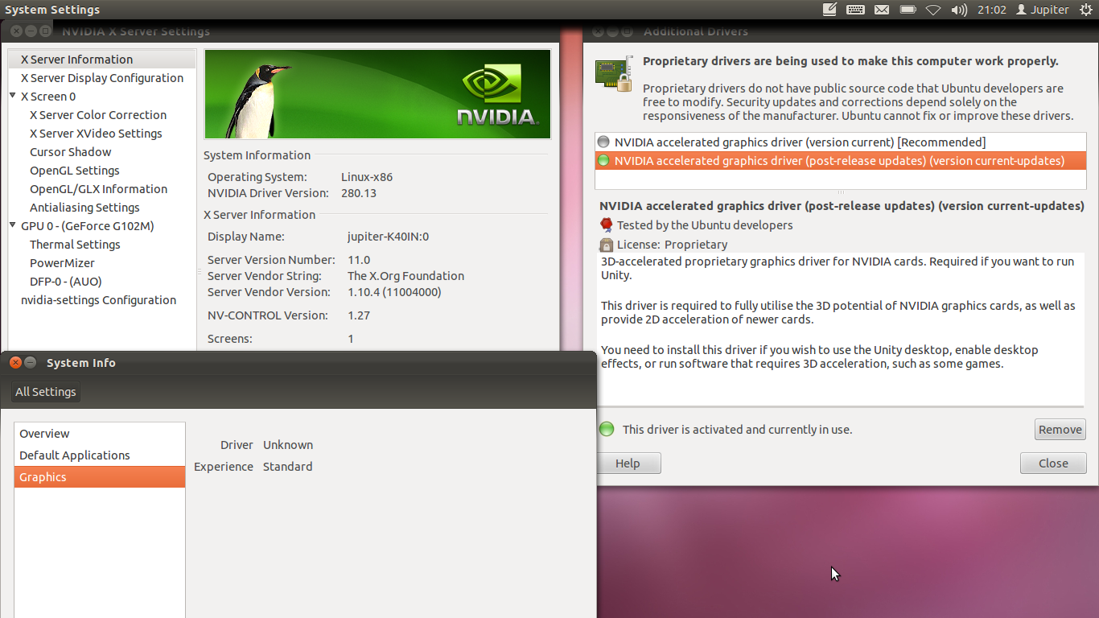Open Thermal Settings under GPU 0
Viewport: 1099px width, 618px height.
(x=75, y=245)
